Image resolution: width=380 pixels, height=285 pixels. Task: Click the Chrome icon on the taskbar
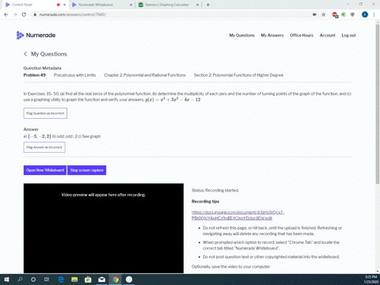click(116, 279)
